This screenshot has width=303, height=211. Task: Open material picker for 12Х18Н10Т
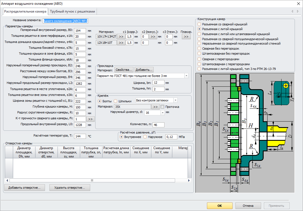pos(121,43)
